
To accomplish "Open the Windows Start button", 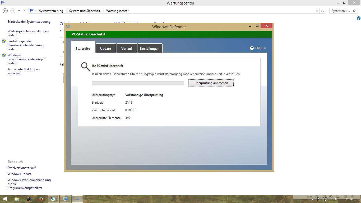I will tap(5, 199).
